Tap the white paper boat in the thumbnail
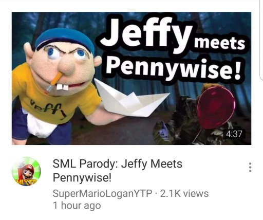This screenshot has width=263, height=220. pos(131,98)
